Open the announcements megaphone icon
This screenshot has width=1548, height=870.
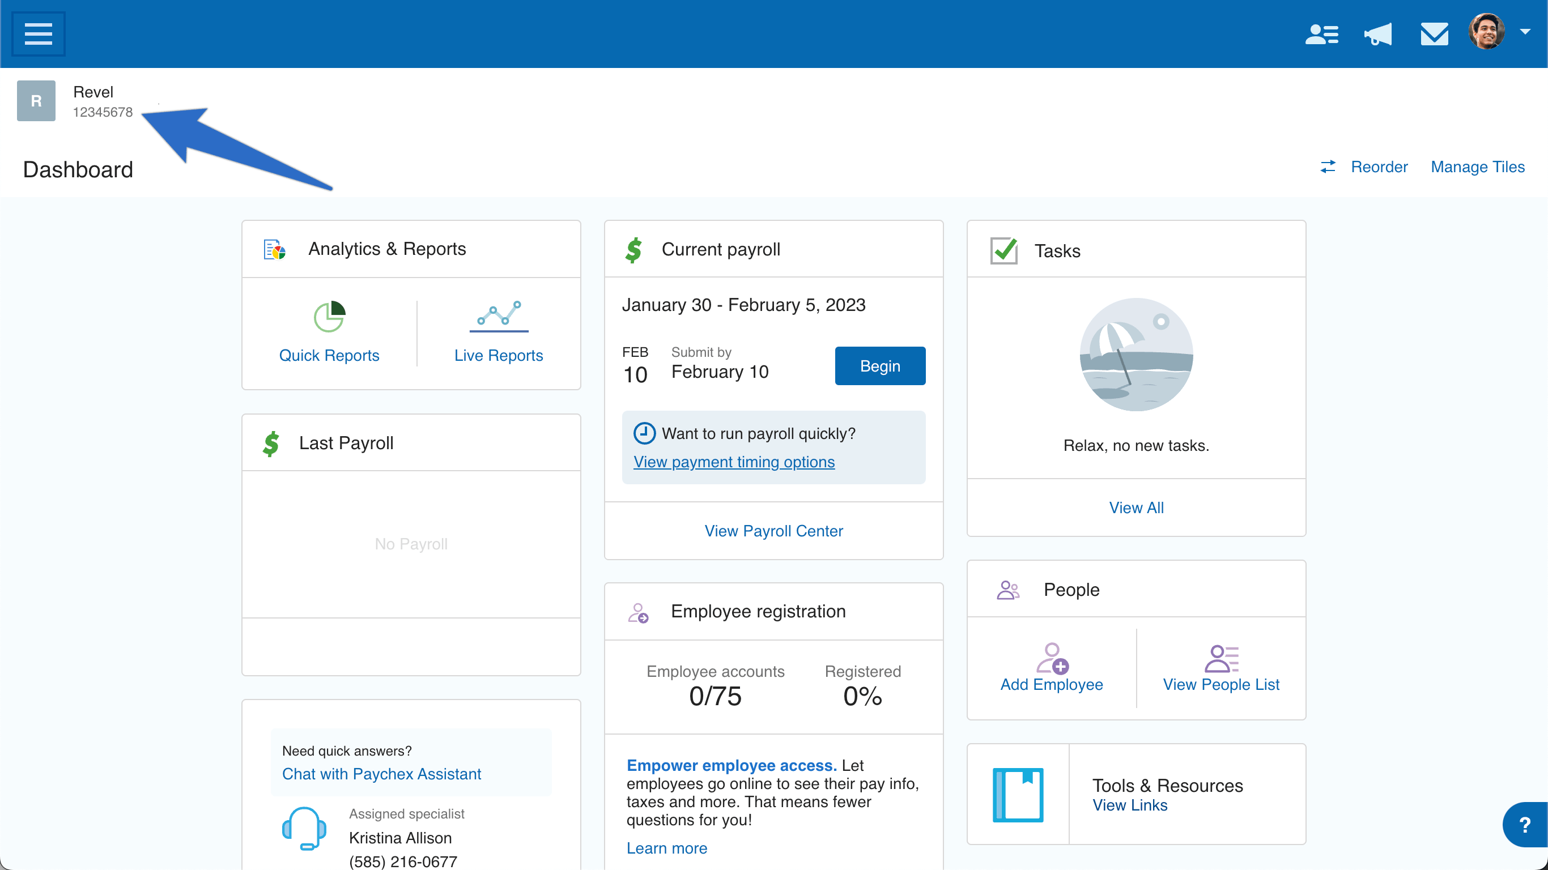[1378, 33]
